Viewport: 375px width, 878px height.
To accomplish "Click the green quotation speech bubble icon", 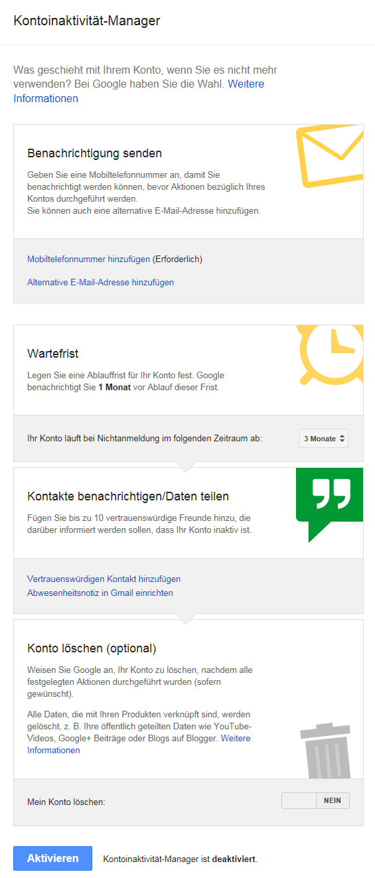I will click(x=330, y=504).
